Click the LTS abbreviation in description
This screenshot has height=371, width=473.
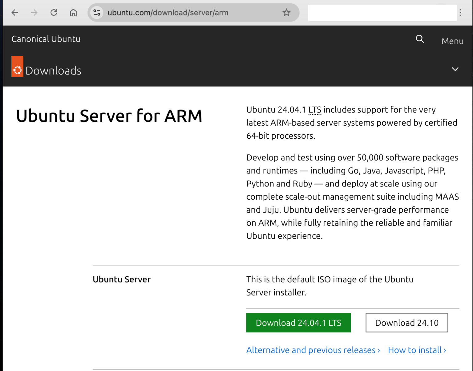tap(315, 110)
